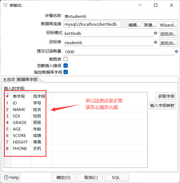Click the 流字段 column header

(x=41, y=96)
